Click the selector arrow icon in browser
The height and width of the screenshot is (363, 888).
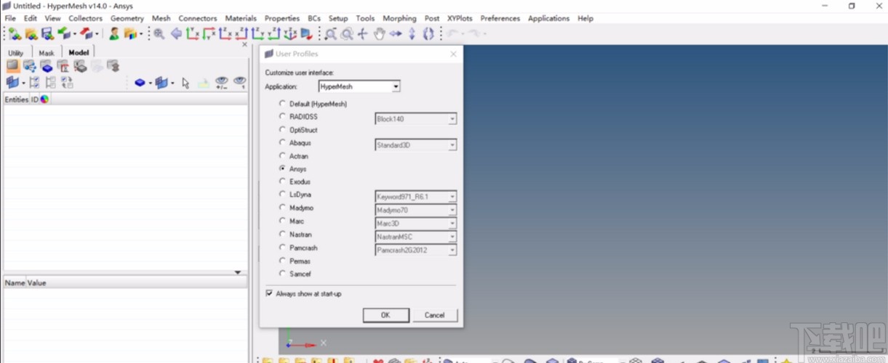coord(185,83)
